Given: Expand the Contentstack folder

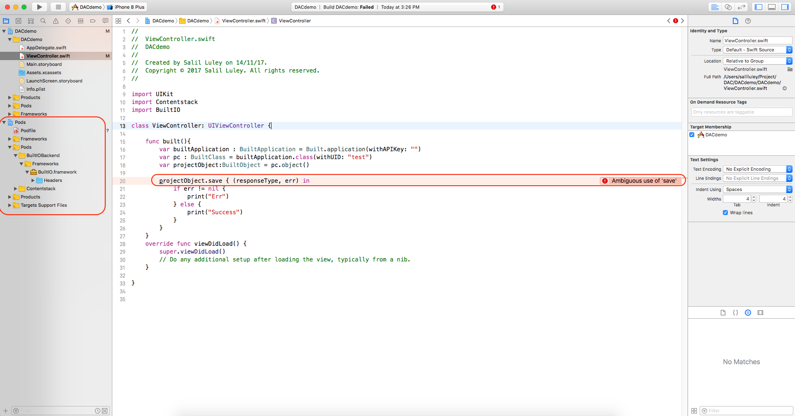Looking at the screenshot, I should click(16, 189).
